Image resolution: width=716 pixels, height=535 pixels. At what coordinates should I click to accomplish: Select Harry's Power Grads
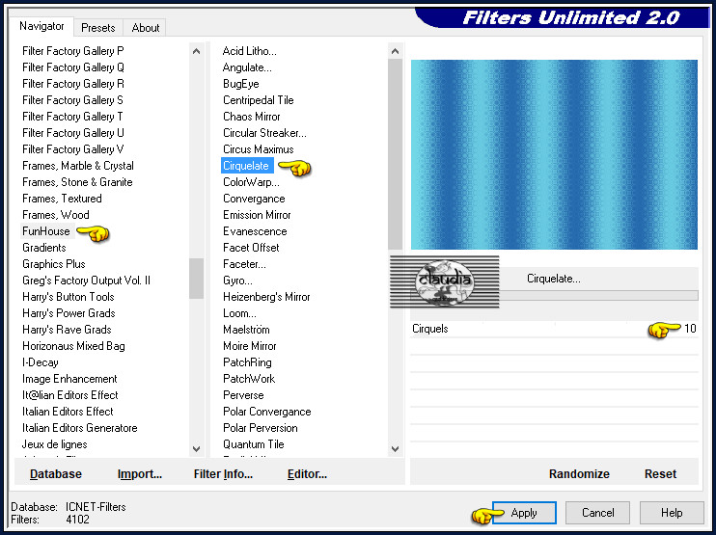[x=69, y=313]
